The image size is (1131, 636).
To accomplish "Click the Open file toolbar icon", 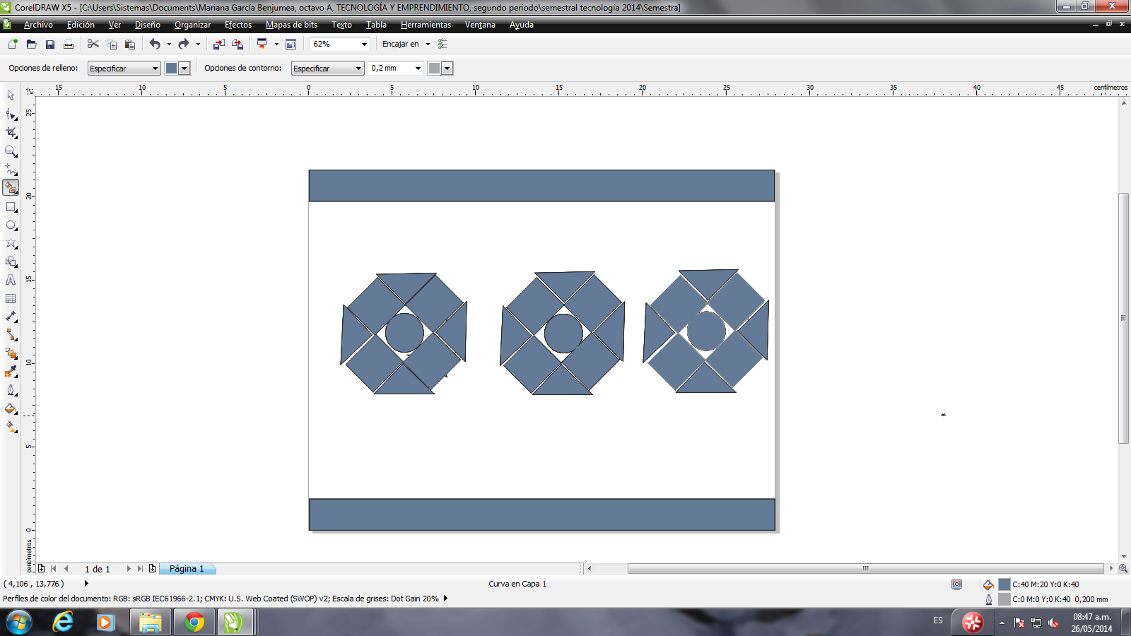I will point(31,44).
